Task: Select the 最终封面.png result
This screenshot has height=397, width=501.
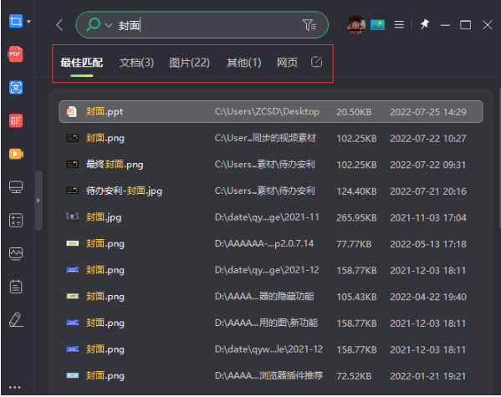Action: [x=270, y=165]
